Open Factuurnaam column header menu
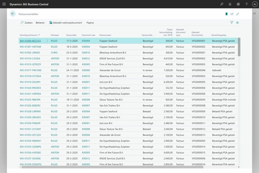This screenshot has width=259, height=173. [x=105, y=35]
